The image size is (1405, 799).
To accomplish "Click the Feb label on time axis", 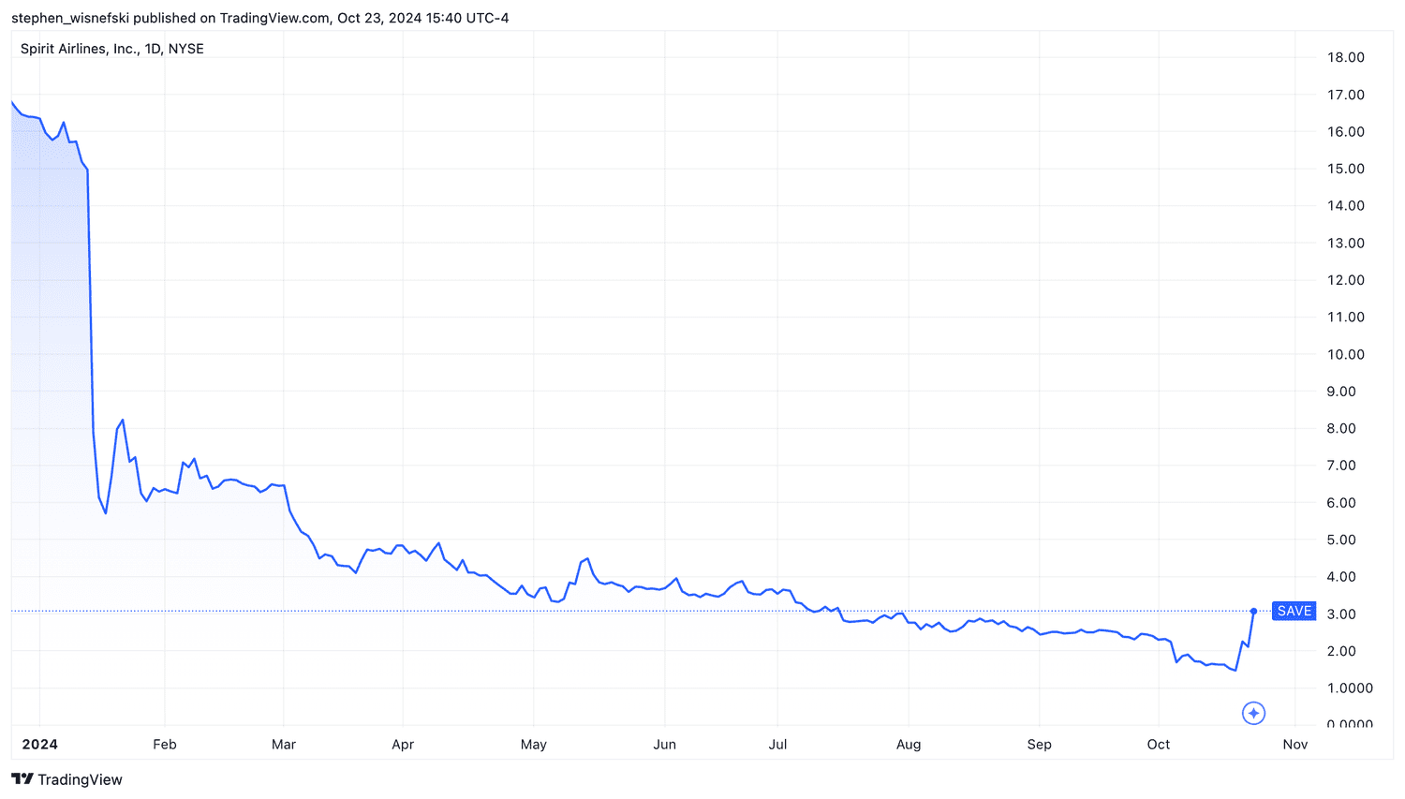I will pyautogui.click(x=165, y=745).
